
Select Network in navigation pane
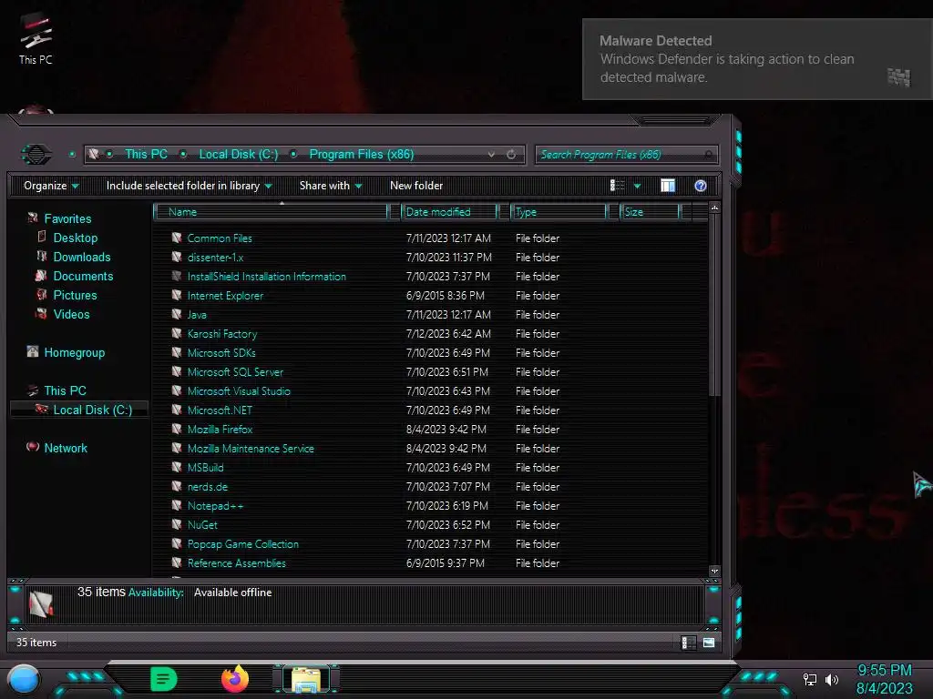(66, 448)
